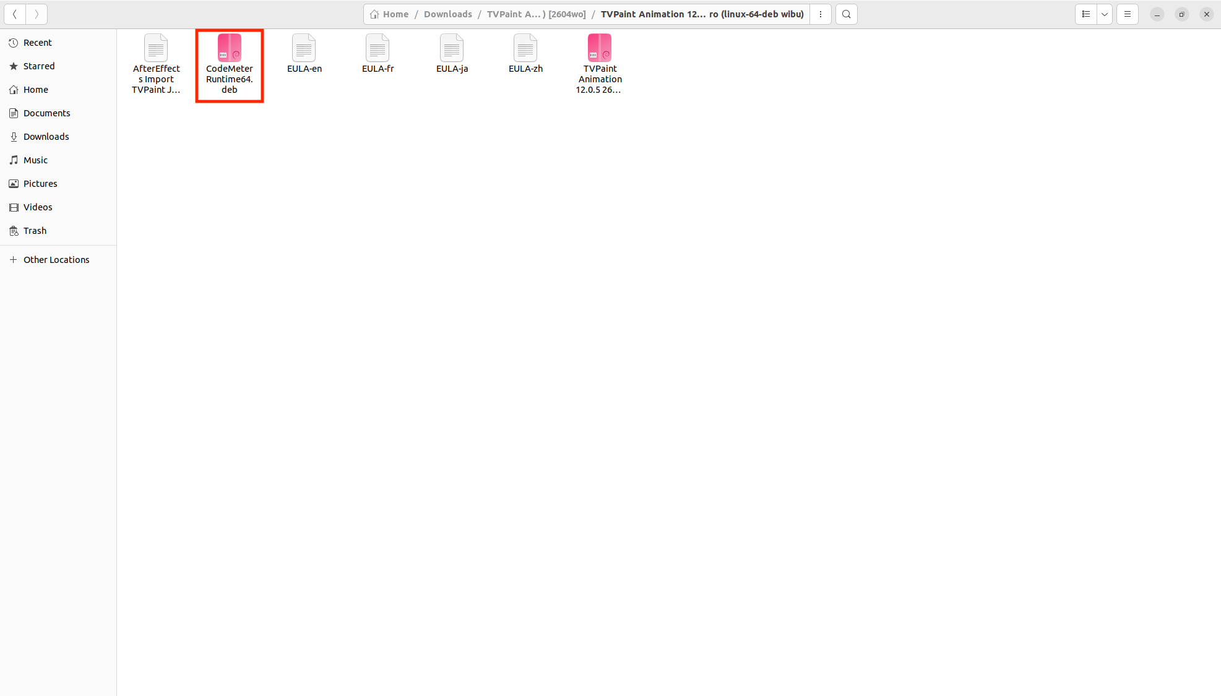The height and width of the screenshot is (696, 1221).
Task: Click the TVPaint A... [2604wo] breadcrumb
Action: tap(536, 14)
